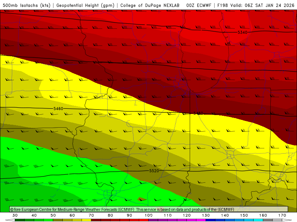Click the 5460 contour label bordering the dark red area
This screenshot has height=222, width=297.
pyautogui.click(x=198, y=113)
